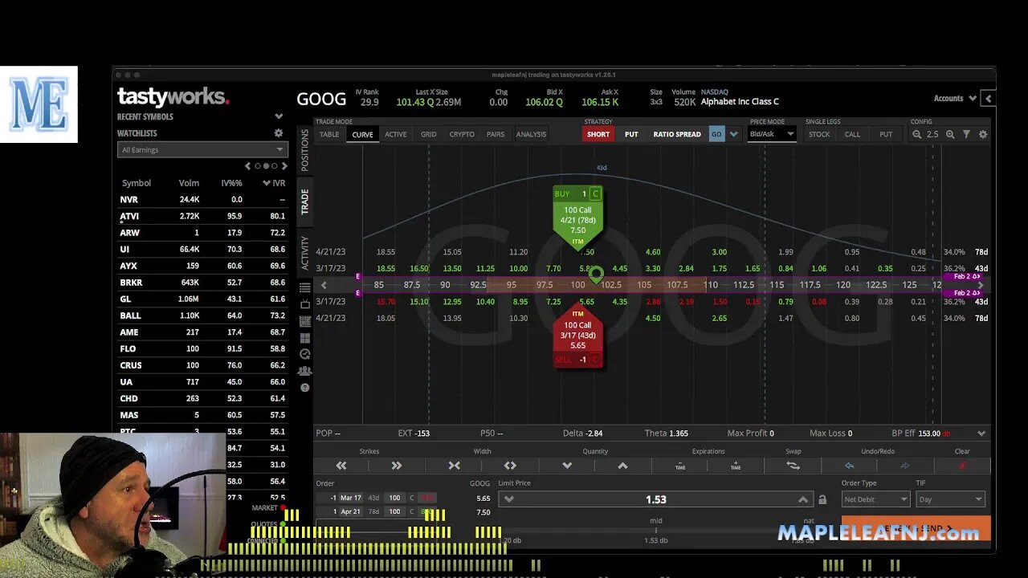Viewport: 1028px width, 578px height.
Task: Lower the limit price with down chevron
Action: (x=508, y=499)
